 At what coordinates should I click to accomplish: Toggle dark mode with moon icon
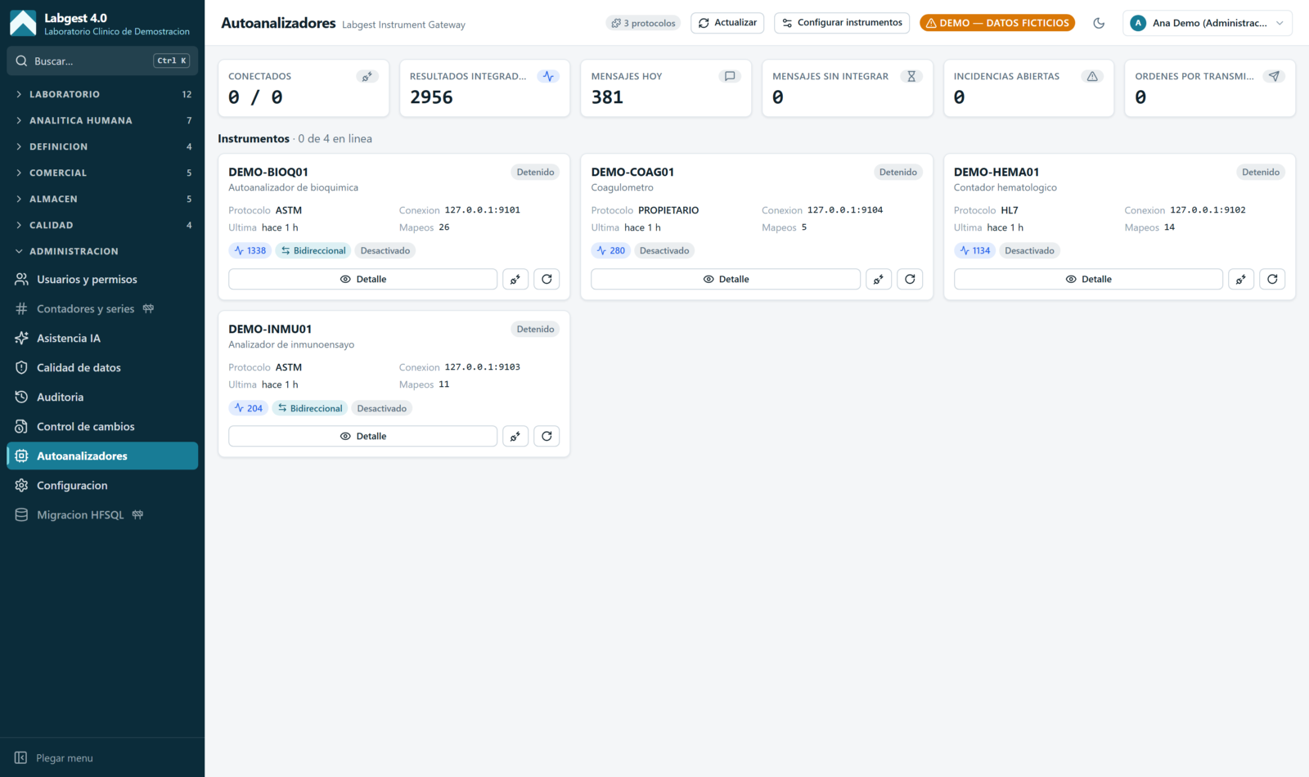[1099, 23]
